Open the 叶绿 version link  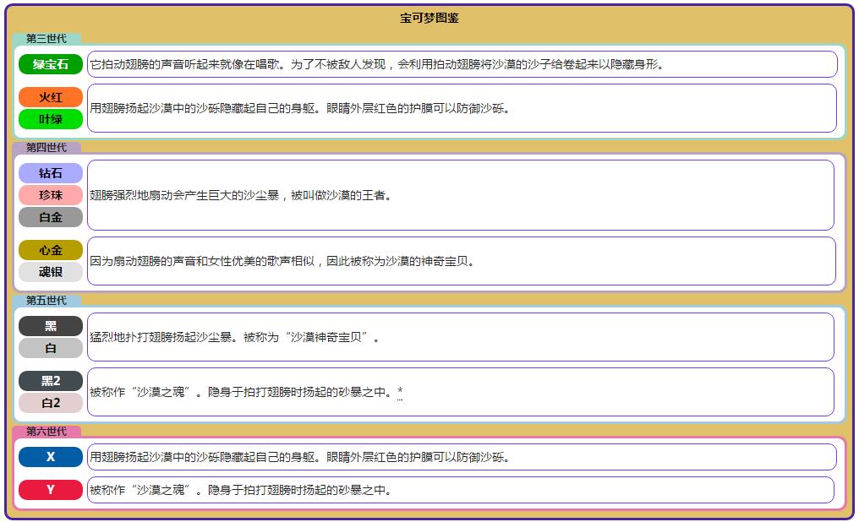coord(51,119)
